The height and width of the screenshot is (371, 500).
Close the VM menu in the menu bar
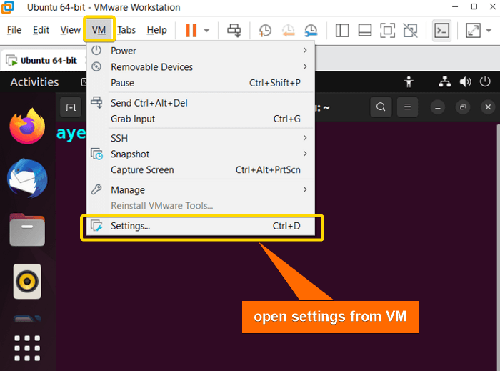pyautogui.click(x=99, y=30)
